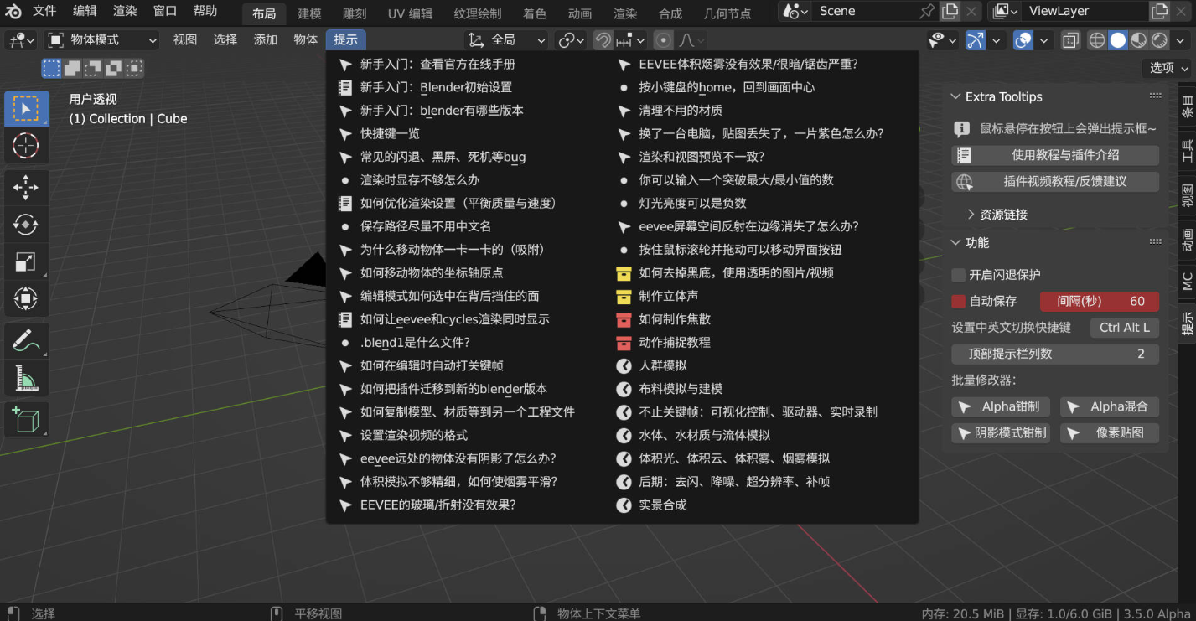Switch to the 建模 workspace tab
1196x621 pixels.
point(309,13)
